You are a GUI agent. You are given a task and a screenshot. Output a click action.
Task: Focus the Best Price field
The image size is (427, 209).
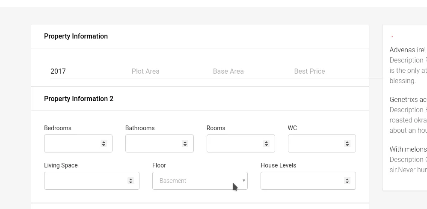point(329,72)
